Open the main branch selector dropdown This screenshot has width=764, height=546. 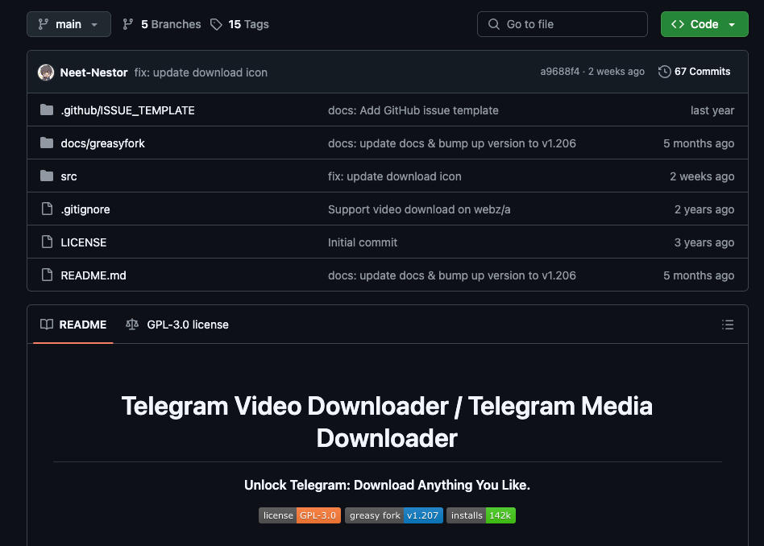pyautogui.click(x=69, y=24)
